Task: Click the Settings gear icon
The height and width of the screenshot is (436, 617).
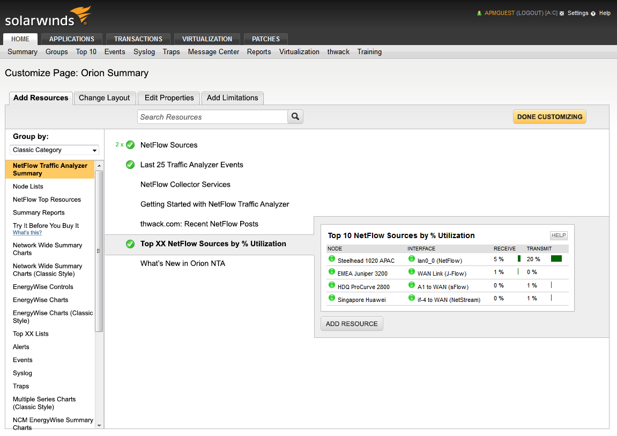Action: click(562, 13)
